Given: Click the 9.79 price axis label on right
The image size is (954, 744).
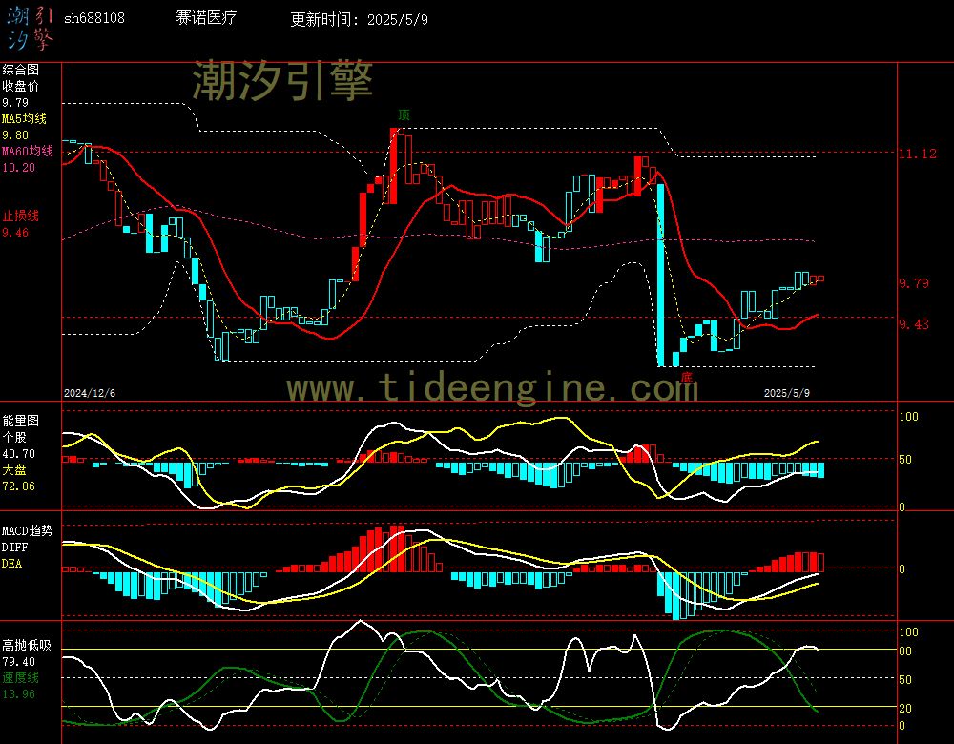Looking at the screenshot, I should point(914,283).
